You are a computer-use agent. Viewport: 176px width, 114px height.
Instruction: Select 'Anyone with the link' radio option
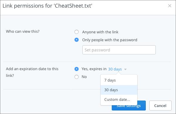pos(77,32)
